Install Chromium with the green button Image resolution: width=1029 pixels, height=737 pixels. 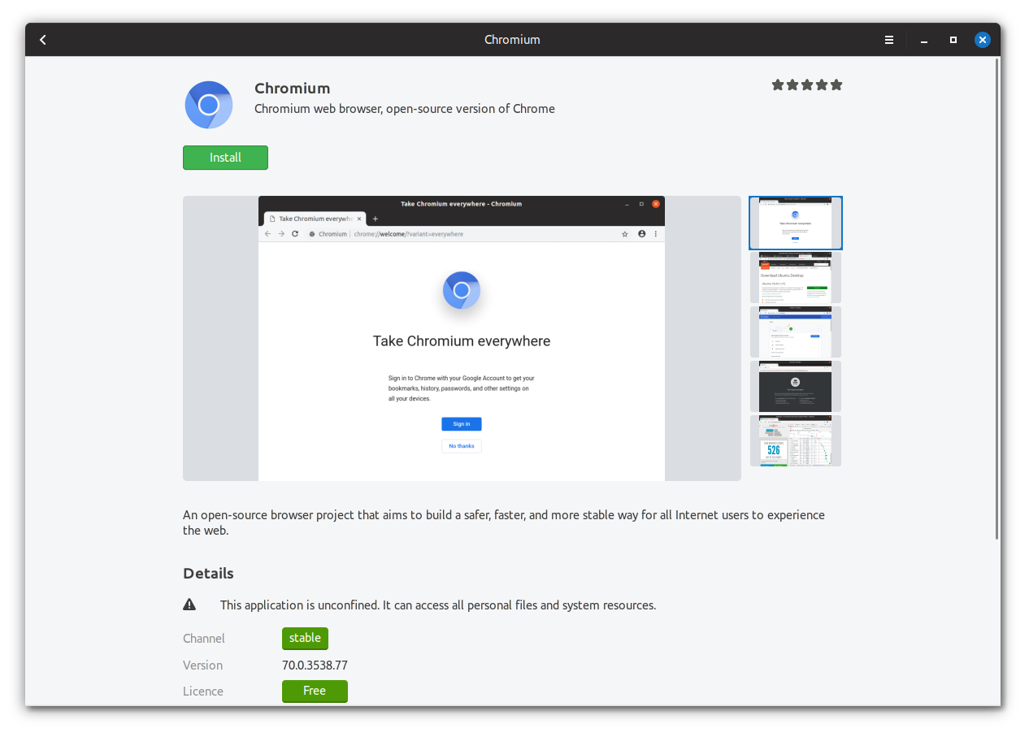[225, 158]
